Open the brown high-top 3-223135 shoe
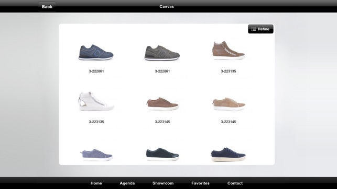This screenshot has width=337, height=189. coord(229,51)
